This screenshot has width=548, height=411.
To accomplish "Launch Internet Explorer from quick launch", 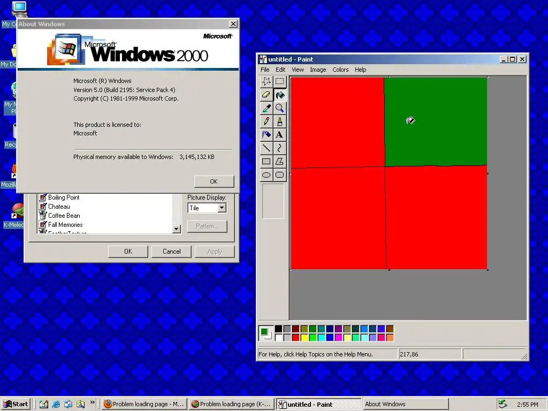I will pyautogui.click(x=56, y=404).
